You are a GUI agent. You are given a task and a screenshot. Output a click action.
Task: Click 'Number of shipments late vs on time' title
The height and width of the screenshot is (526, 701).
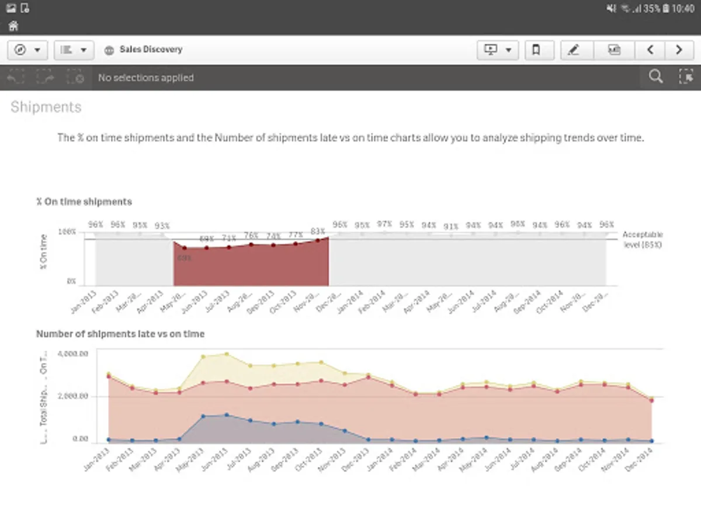pos(120,334)
